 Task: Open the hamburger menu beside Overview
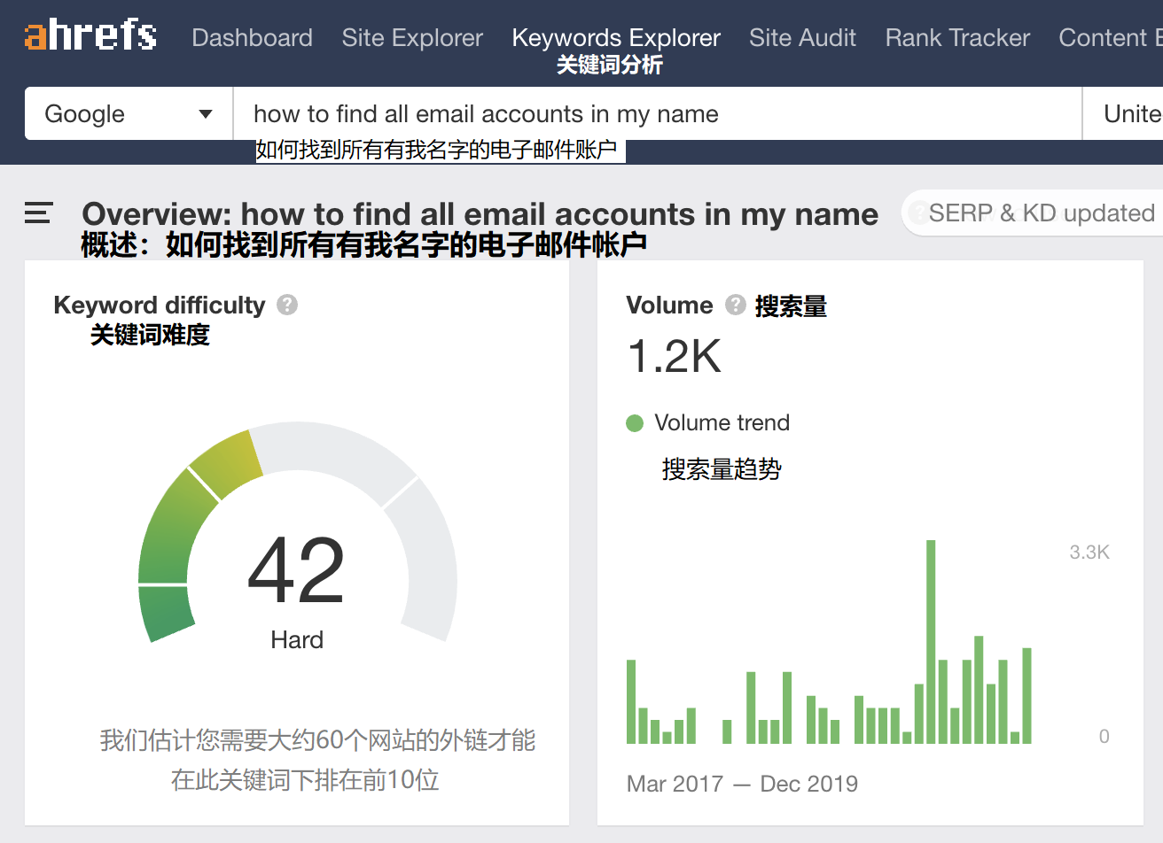(x=39, y=213)
